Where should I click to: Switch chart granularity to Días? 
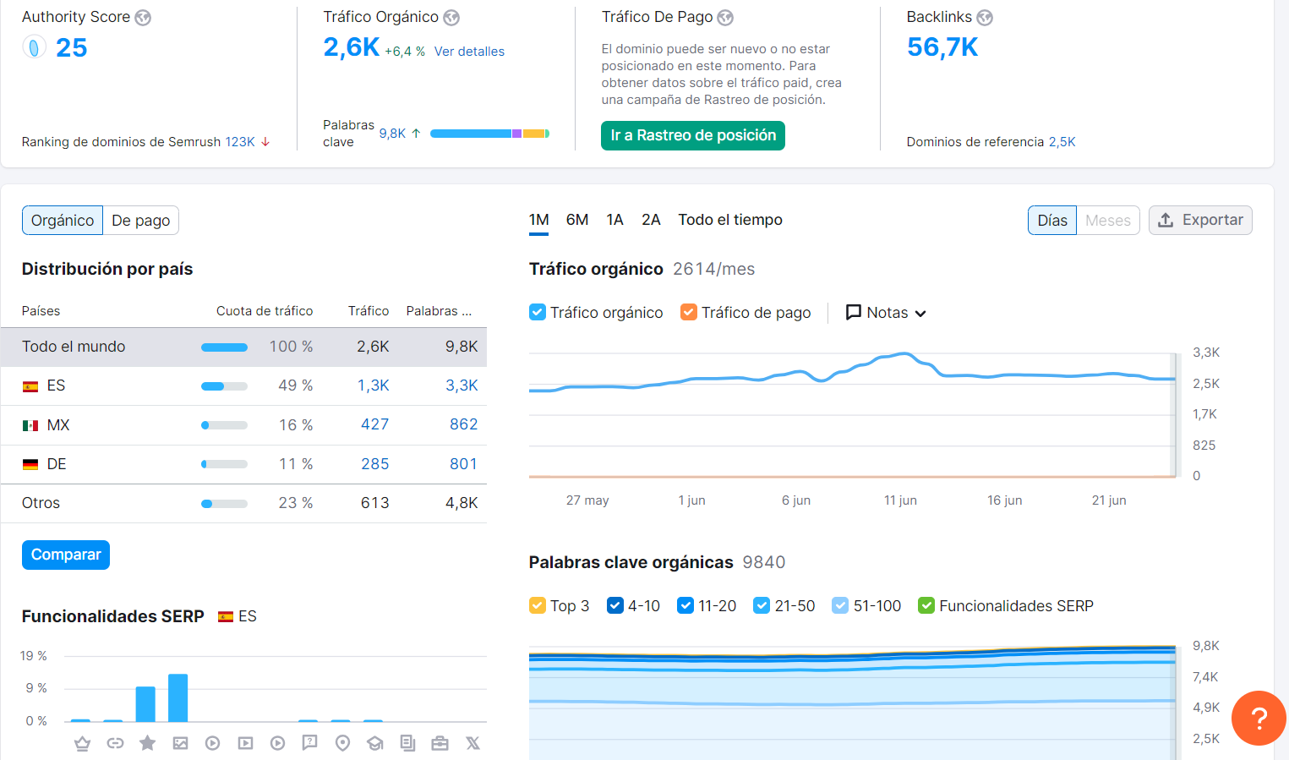(x=1052, y=221)
